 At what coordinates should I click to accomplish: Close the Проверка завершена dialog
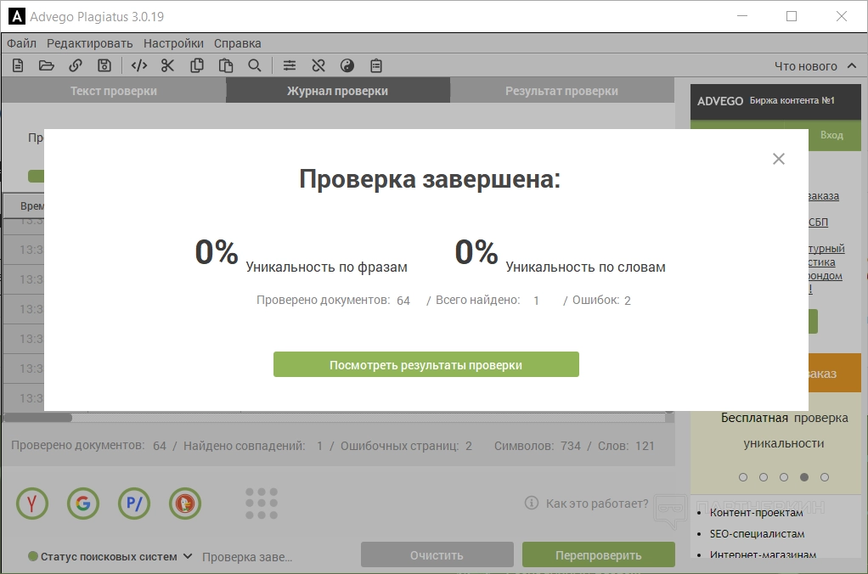pos(778,159)
